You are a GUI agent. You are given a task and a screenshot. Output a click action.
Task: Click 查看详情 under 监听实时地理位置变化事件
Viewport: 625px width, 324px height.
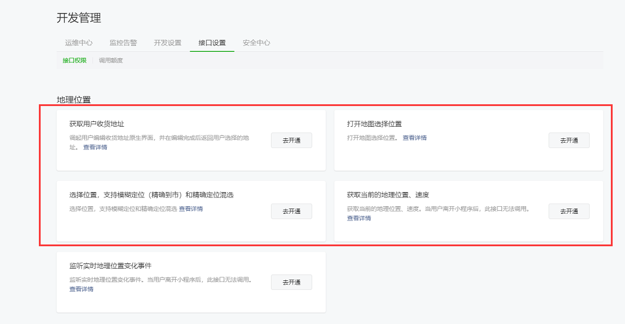(81, 289)
